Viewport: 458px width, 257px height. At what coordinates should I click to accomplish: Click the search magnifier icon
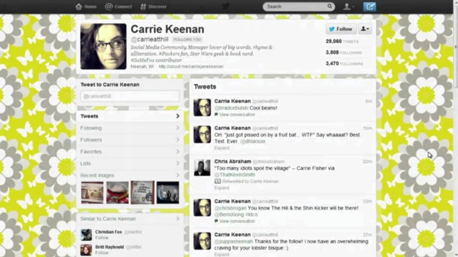tap(330, 6)
